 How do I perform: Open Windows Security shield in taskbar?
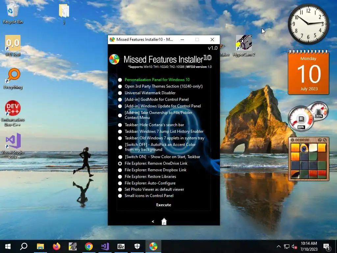coord(137,246)
